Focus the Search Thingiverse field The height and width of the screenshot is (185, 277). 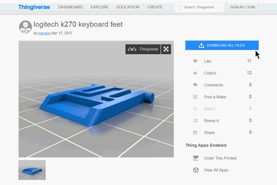[x=200, y=7]
